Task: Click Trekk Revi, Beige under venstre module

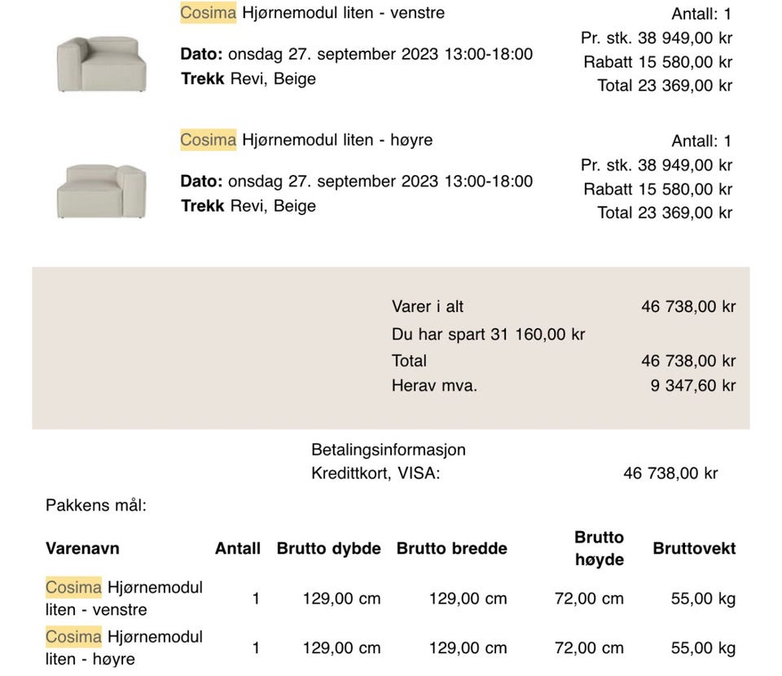Action: click(x=248, y=79)
